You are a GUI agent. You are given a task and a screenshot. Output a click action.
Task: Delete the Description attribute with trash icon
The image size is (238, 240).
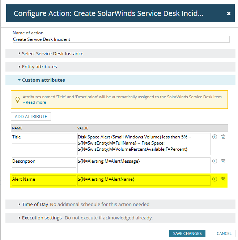224,161
